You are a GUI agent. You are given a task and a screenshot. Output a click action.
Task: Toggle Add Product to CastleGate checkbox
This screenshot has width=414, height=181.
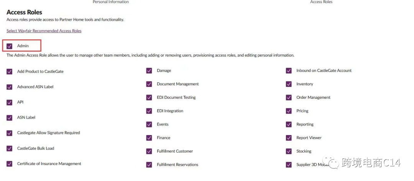coord(10,72)
